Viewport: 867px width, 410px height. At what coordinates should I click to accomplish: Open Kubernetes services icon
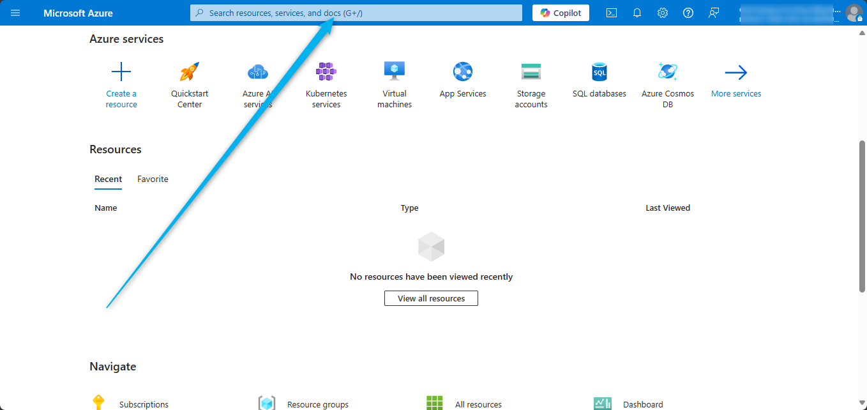pos(326,72)
